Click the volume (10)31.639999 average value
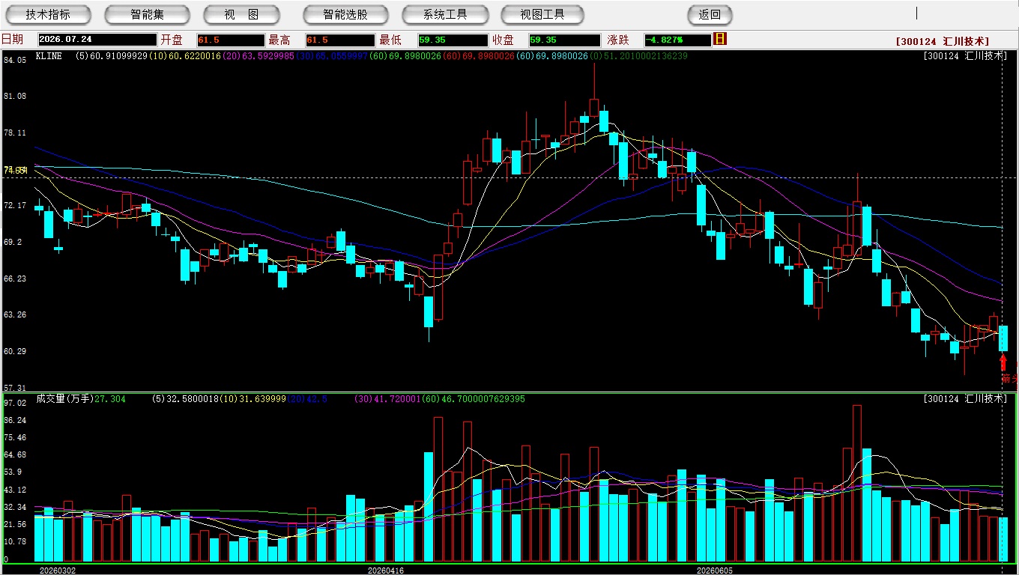Image resolution: width=1019 pixels, height=575 pixels. click(252, 399)
